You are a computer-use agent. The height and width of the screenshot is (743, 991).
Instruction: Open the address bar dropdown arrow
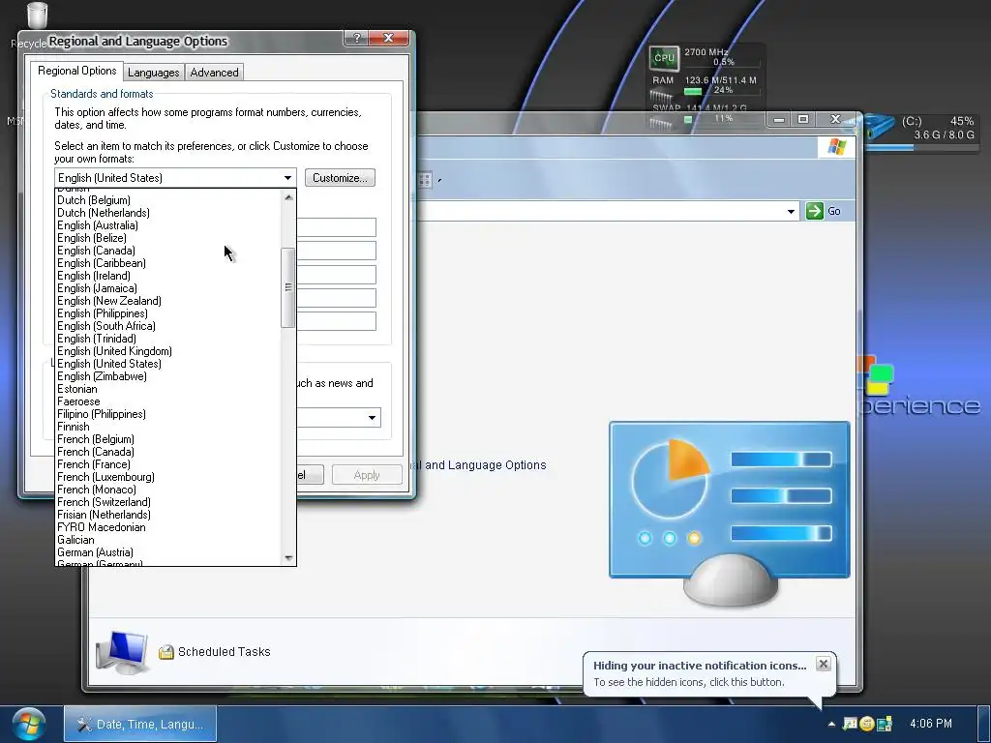pyautogui.click(x=791, y=211)
